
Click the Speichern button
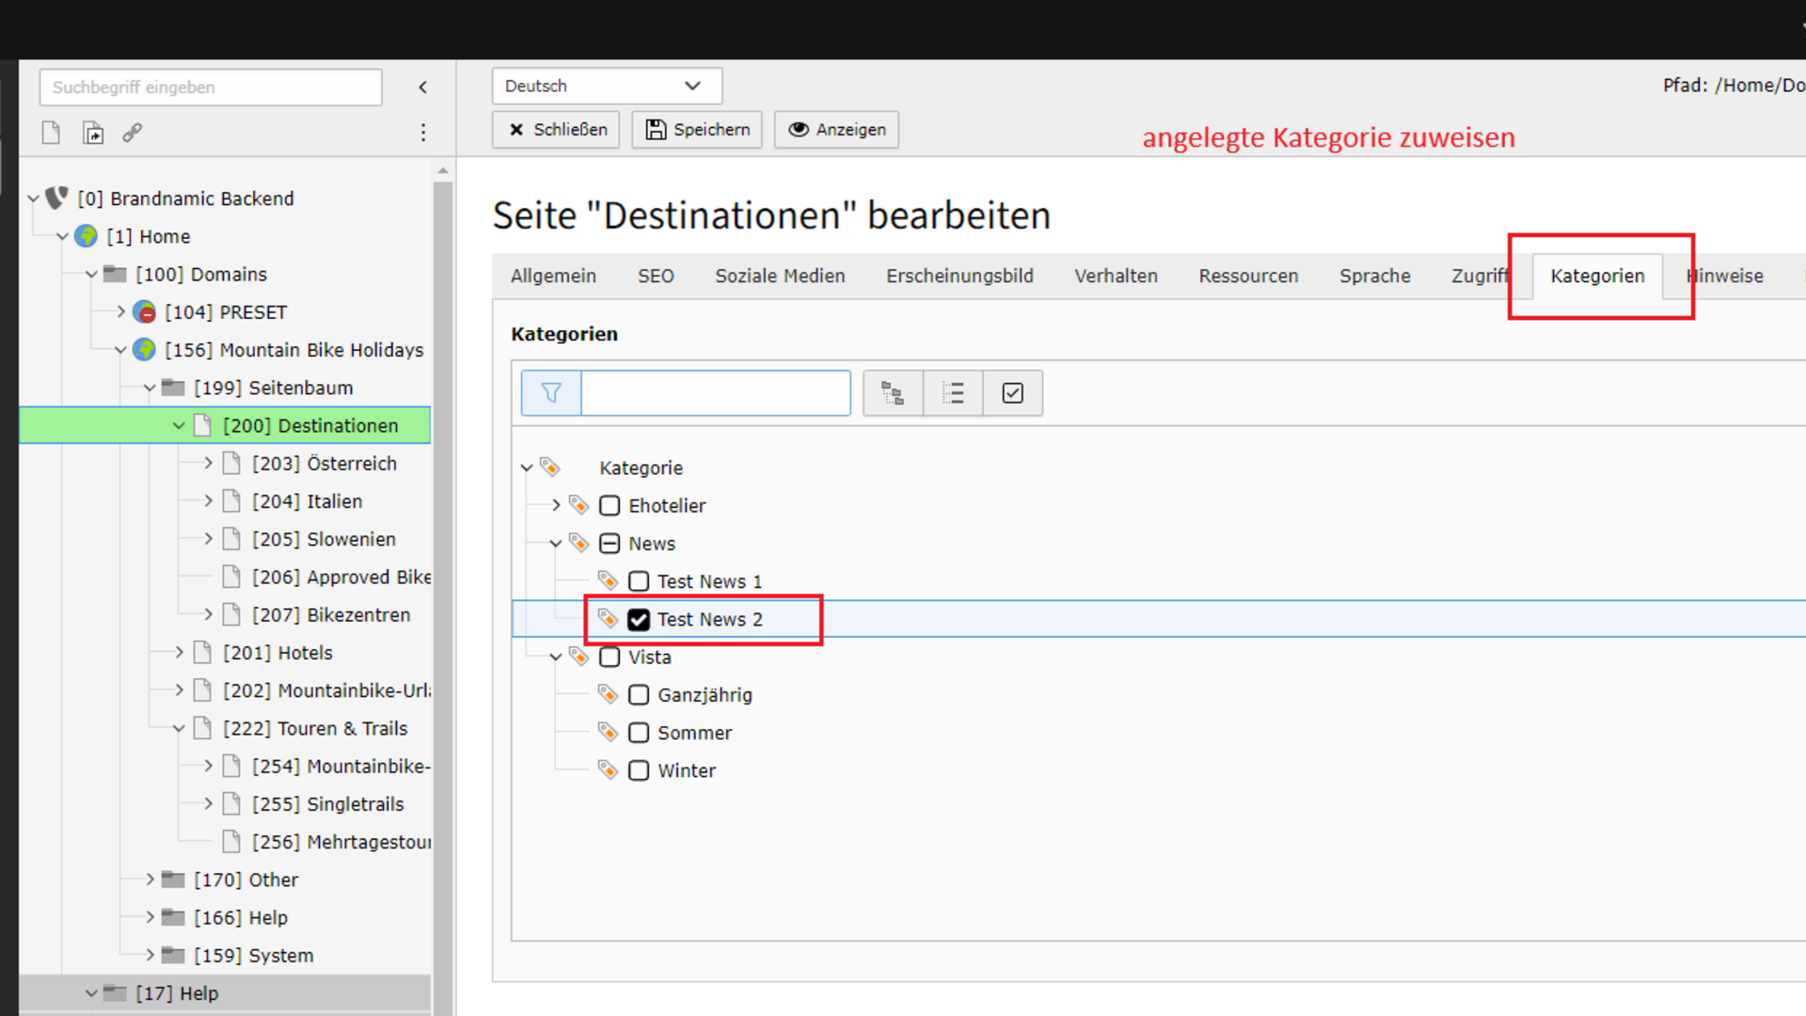point(697,130)
